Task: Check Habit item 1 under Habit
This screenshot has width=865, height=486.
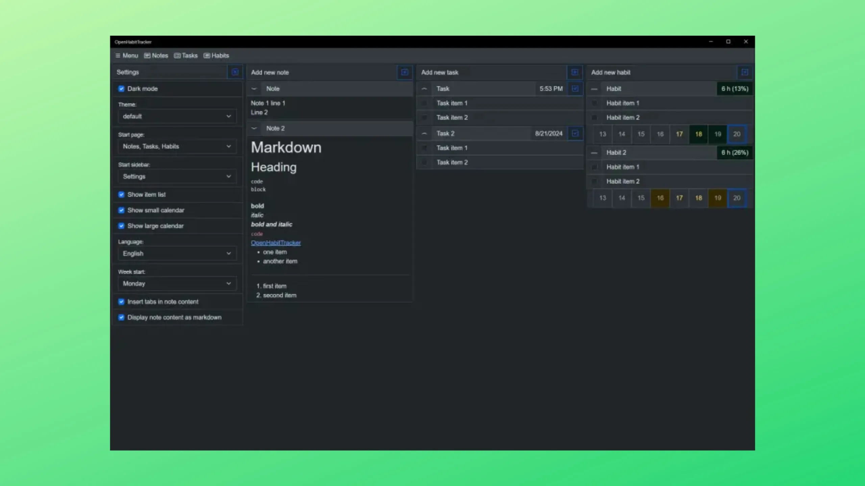Action: [x=594, y=103]
